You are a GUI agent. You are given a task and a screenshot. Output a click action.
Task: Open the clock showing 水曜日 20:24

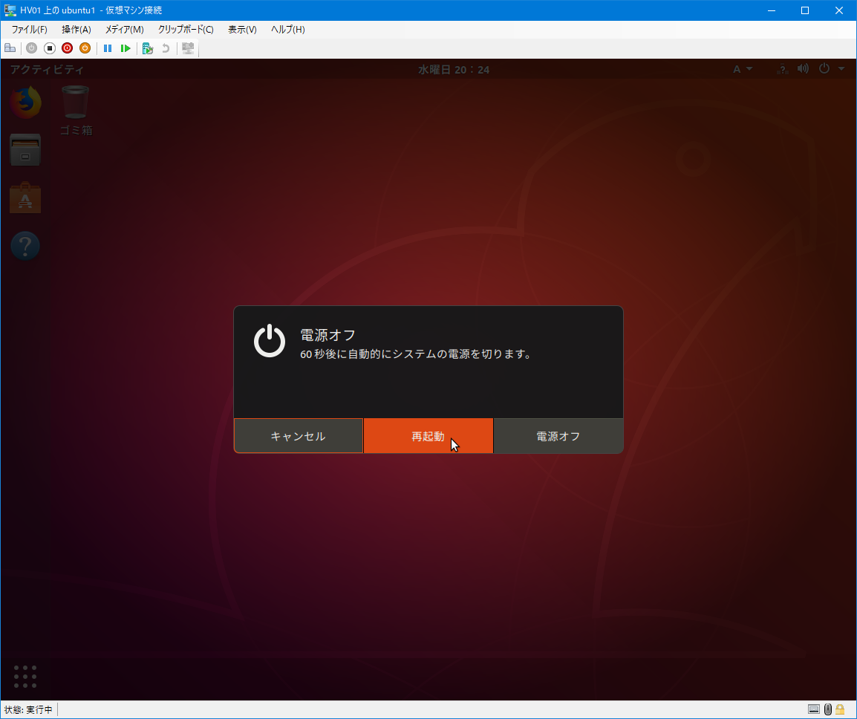(454, 69)
